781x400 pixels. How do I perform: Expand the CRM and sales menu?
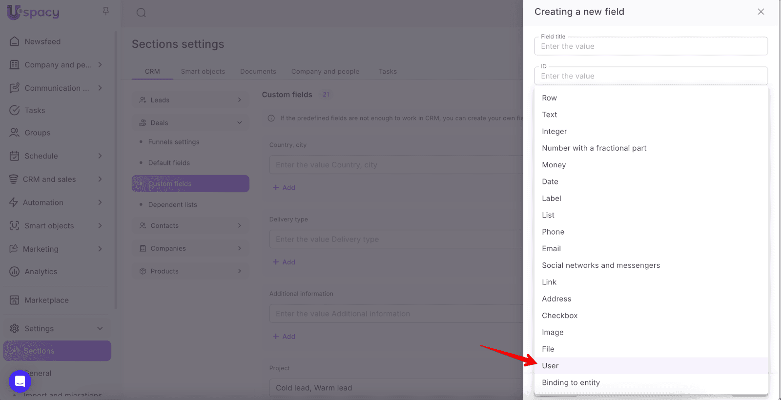point(100,179)
